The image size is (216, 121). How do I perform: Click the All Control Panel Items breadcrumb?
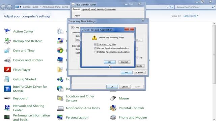coord(55,7)
